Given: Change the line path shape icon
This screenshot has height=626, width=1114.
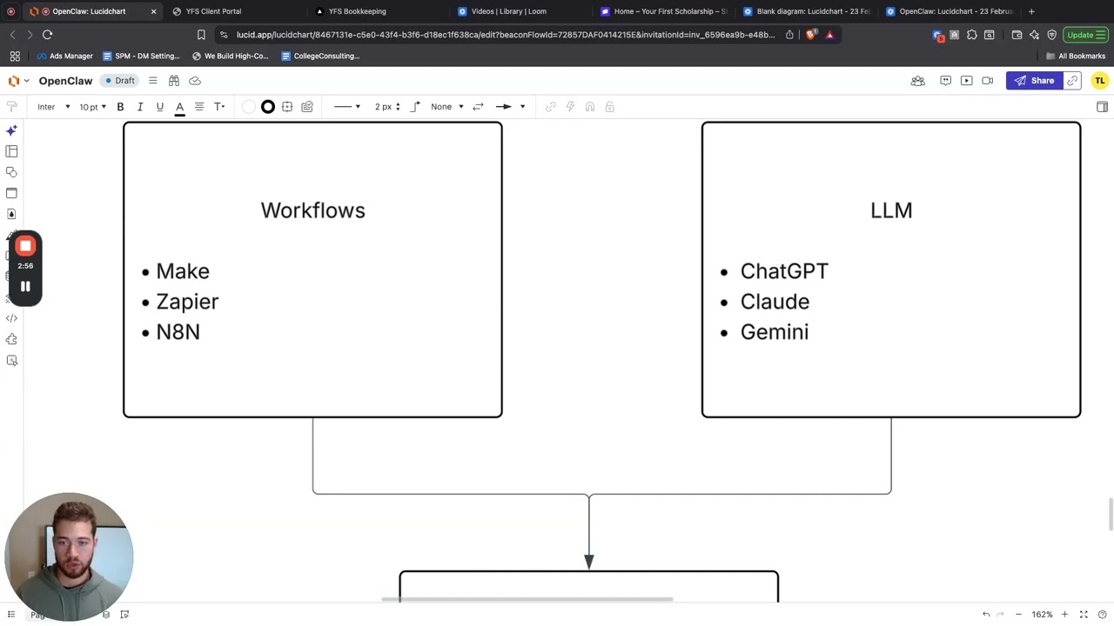Looking at the screenshot, I should pos(415,107).
